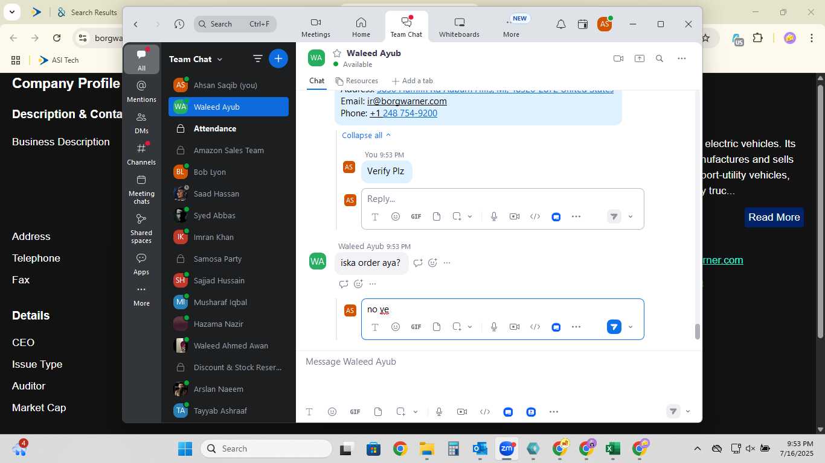Collapse all thread replies

(x=367, y=135)
